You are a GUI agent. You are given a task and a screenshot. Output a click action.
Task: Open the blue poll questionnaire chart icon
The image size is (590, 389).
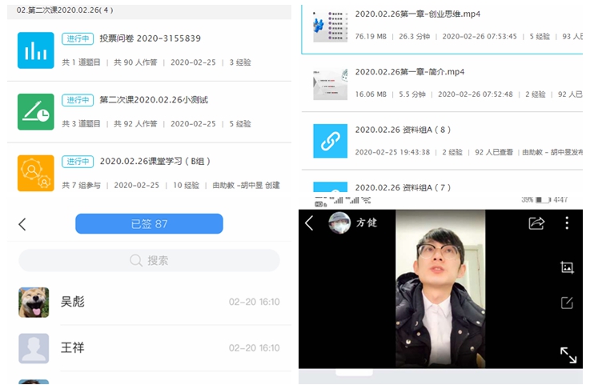click(x=36, y=50)
